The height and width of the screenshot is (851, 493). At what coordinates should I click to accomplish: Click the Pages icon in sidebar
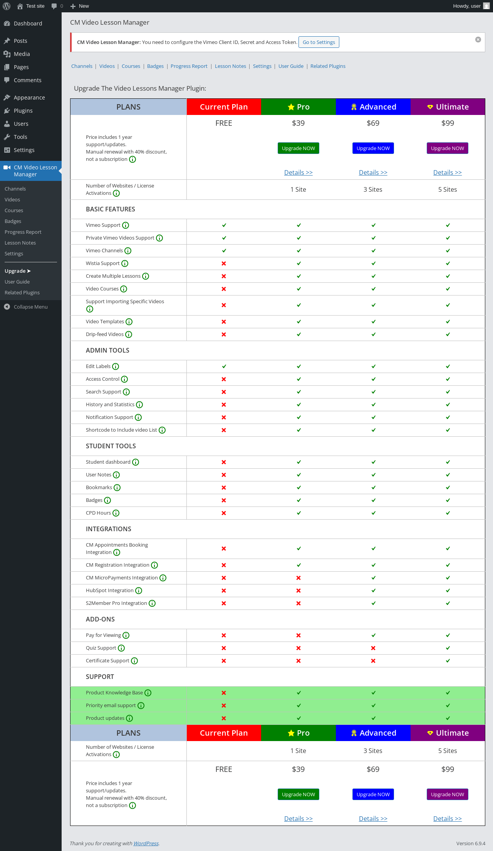point(7,67)
